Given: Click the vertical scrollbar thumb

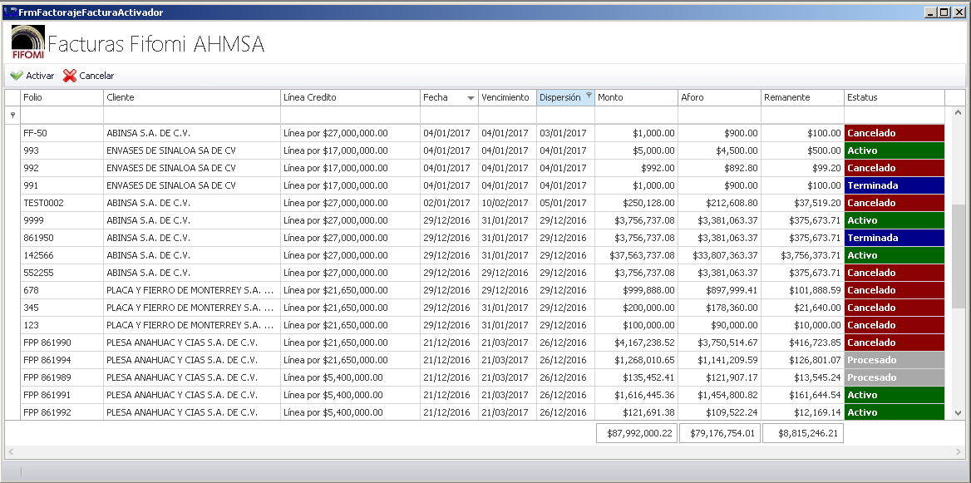Looking at the screenshot, I should click(958, 256).
